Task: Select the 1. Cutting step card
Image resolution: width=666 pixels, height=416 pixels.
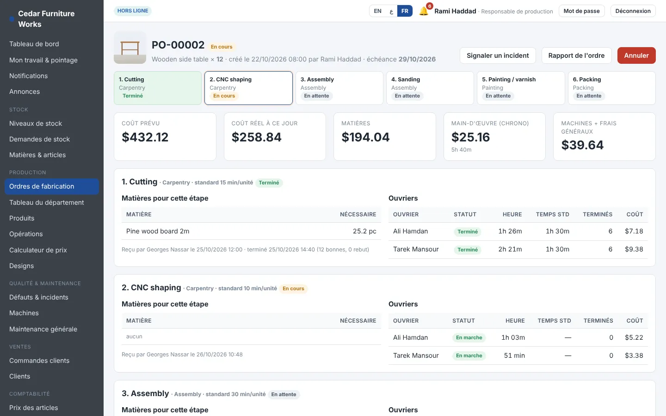Action: tap(158, 88)
